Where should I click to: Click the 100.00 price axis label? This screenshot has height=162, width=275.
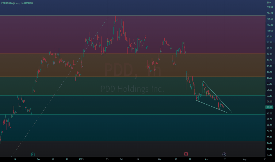pyautogui.click(x=270, y=31)
